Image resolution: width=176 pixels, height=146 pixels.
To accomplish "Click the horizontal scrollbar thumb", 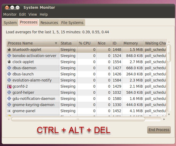I will (x=78, y=119).
